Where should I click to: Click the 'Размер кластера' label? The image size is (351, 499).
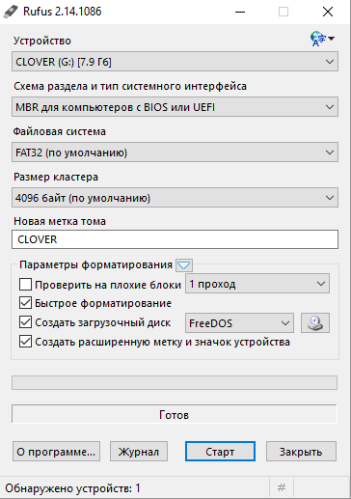click(x=56, y=177)
